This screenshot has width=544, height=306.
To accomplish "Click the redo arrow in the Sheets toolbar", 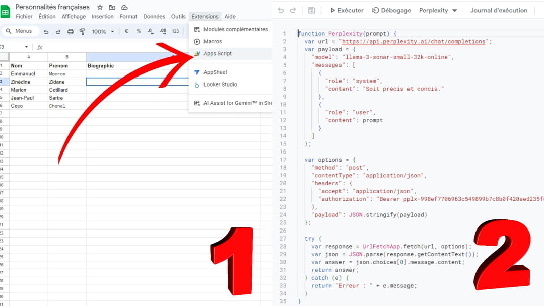I will point(58,32).
